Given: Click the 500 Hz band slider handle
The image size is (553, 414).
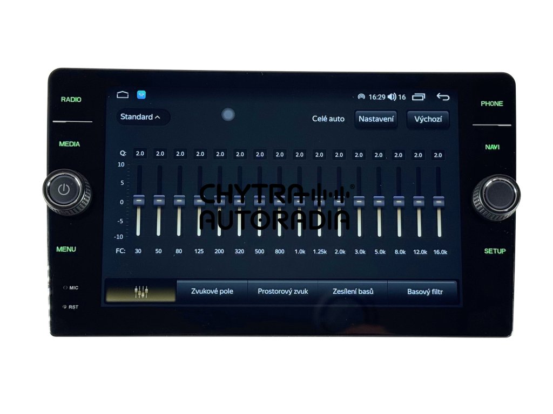Looking at the screenshot, I should pyautogui.click(x=260, y=201).
